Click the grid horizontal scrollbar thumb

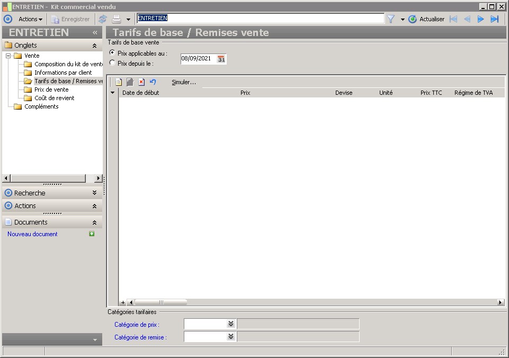click(160, 302)
